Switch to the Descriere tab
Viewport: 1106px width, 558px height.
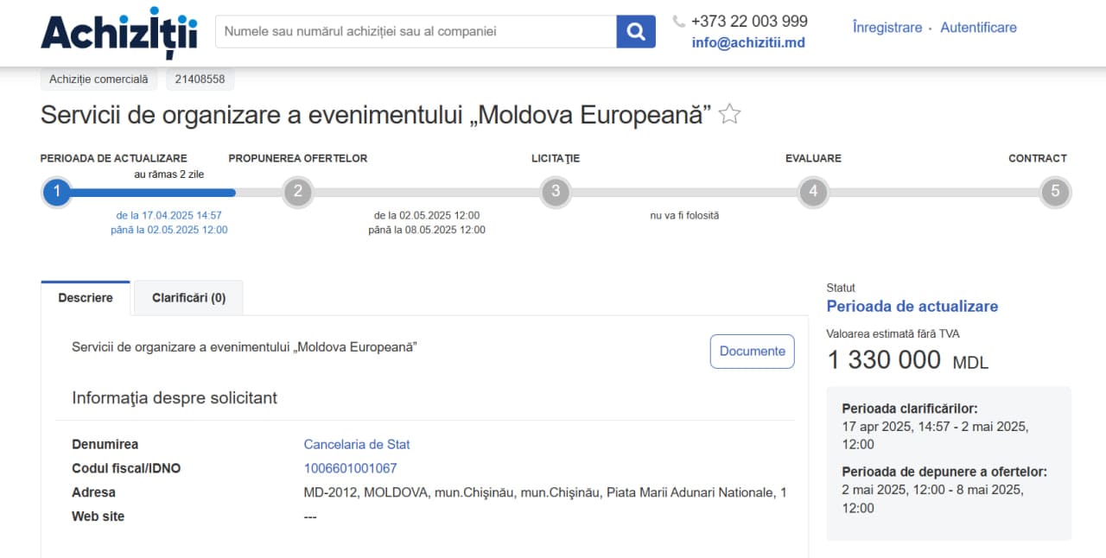point(86,298)
